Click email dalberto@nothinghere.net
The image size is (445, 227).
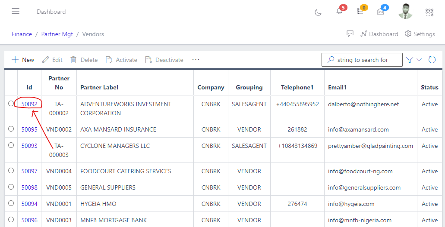point(363,104)
